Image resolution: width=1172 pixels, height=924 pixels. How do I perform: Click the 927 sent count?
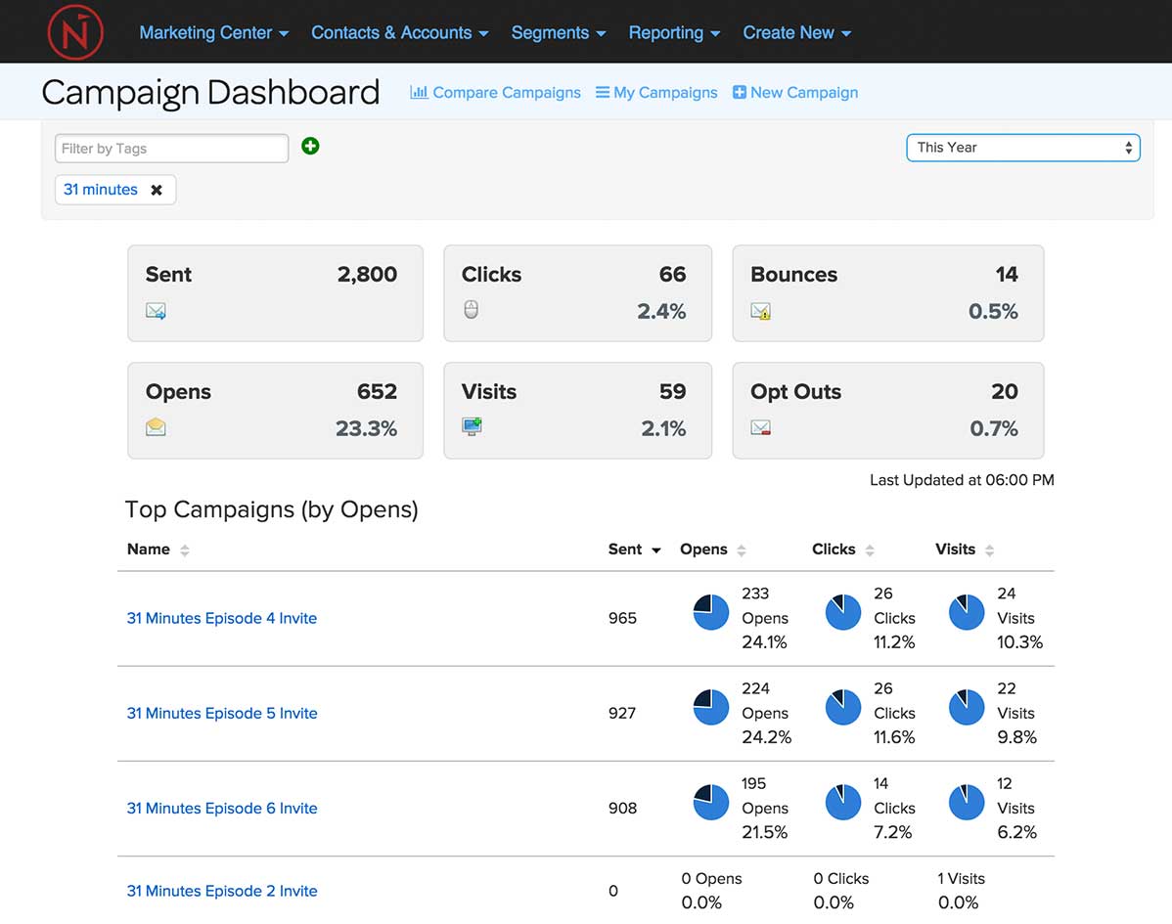click(622, 714)
